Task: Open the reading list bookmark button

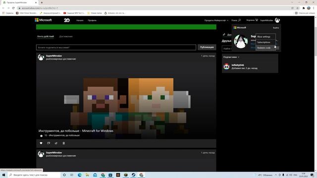Action: point(305,13)
